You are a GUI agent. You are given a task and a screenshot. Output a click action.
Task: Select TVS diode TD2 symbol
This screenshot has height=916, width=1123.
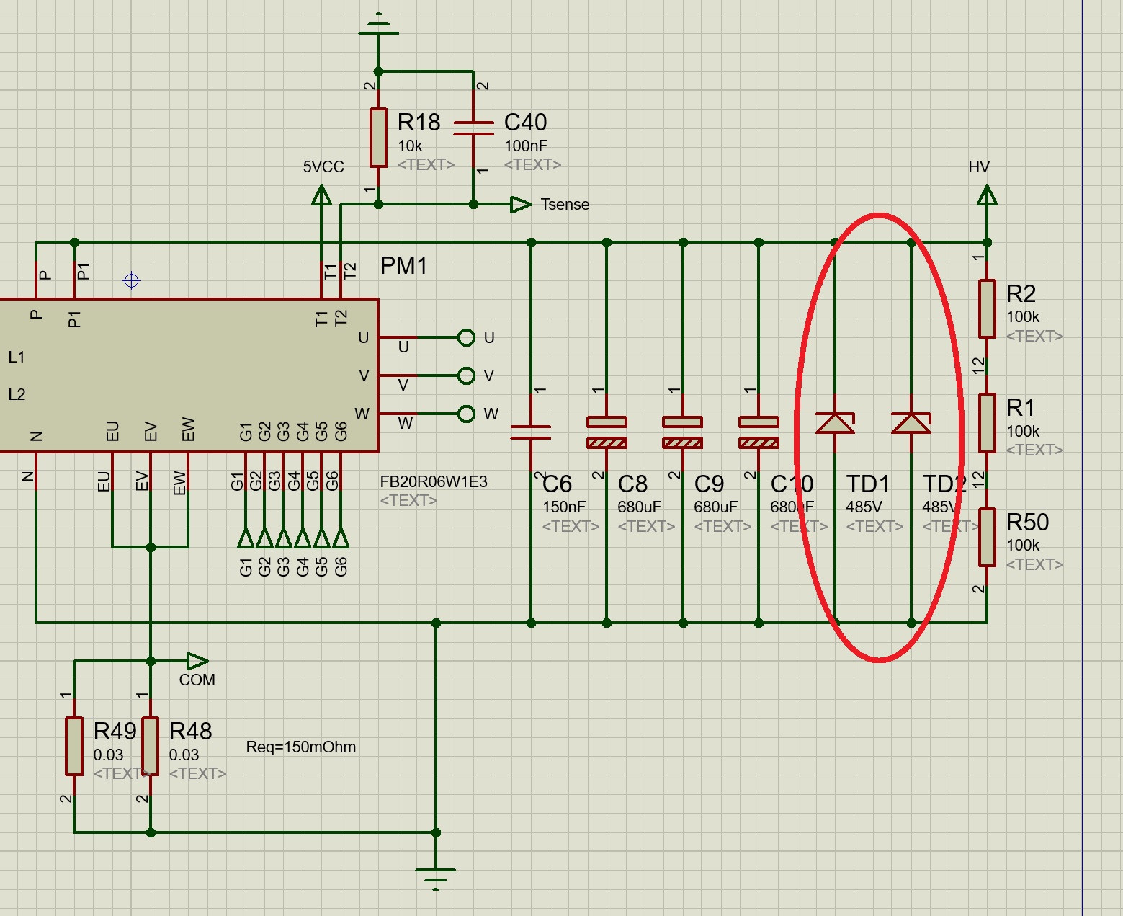pos(911,423)
